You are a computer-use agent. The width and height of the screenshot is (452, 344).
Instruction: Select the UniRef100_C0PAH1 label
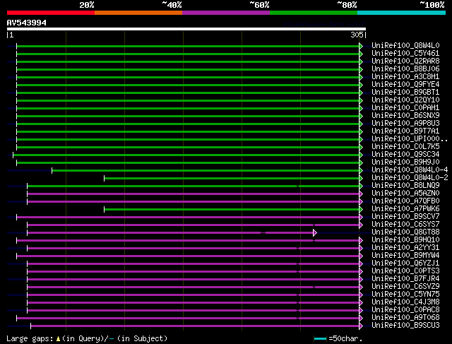click(405, 107)
